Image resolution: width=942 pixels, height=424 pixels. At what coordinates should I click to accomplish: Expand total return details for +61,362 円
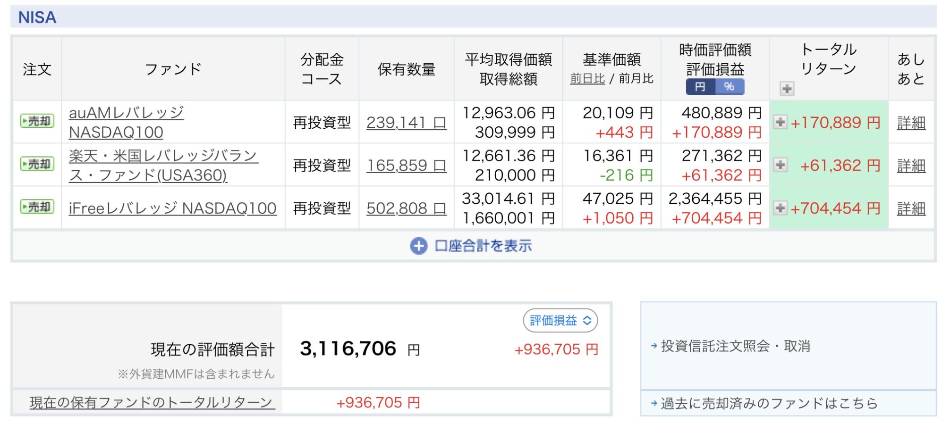point(781,165)
